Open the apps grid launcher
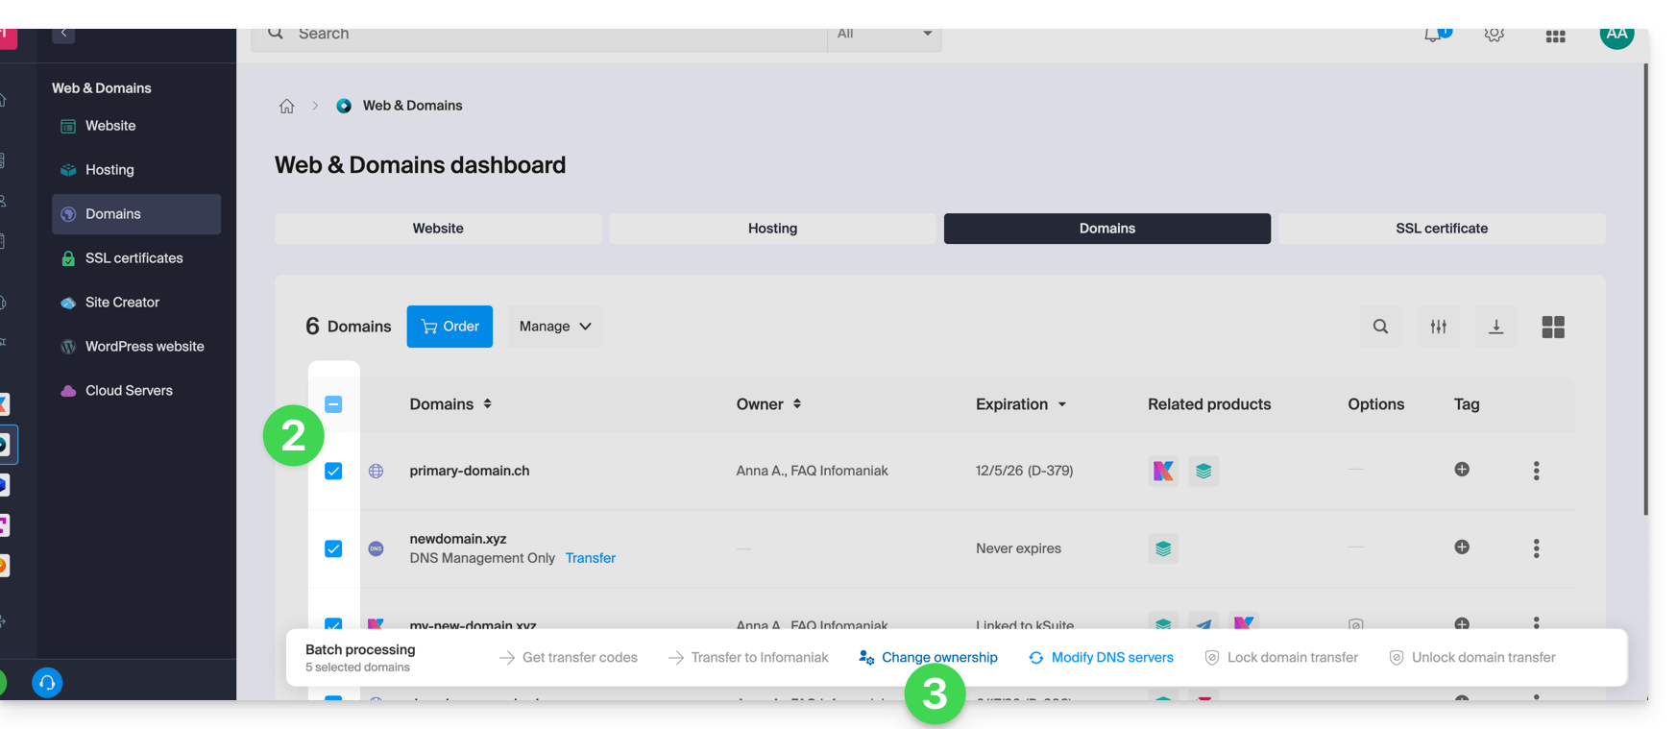1677x729 pixels. pyautogui.click(x=1555, y=36)
